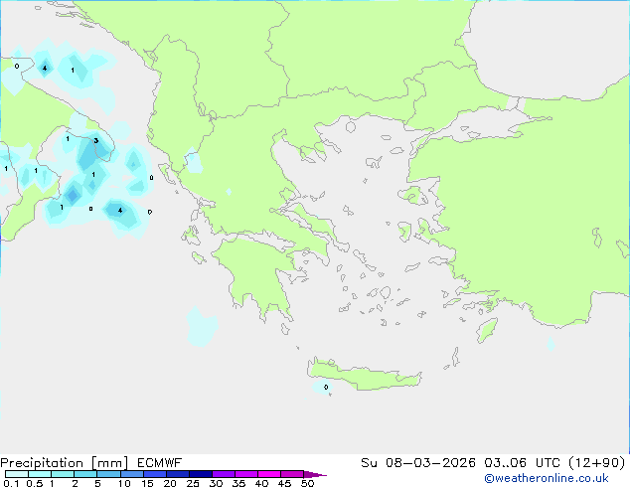Select the 0.1–0.5 mm legend swatch

pyautogui.click(x=17, y=474)
